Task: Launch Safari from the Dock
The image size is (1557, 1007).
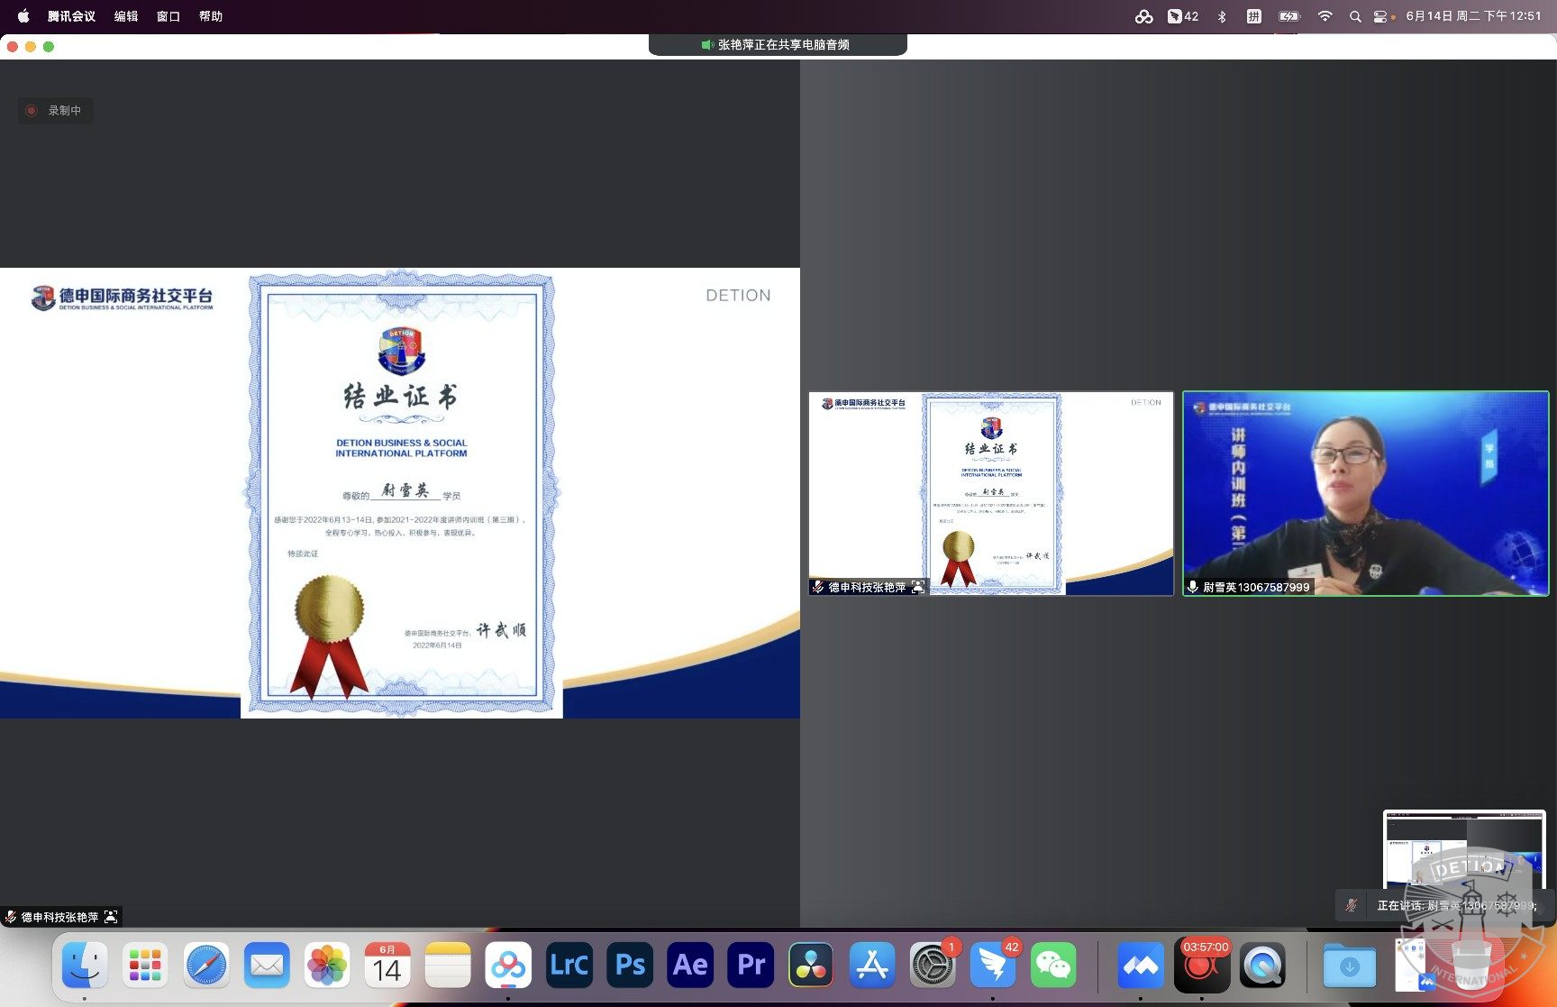Action: coord(206,966)
